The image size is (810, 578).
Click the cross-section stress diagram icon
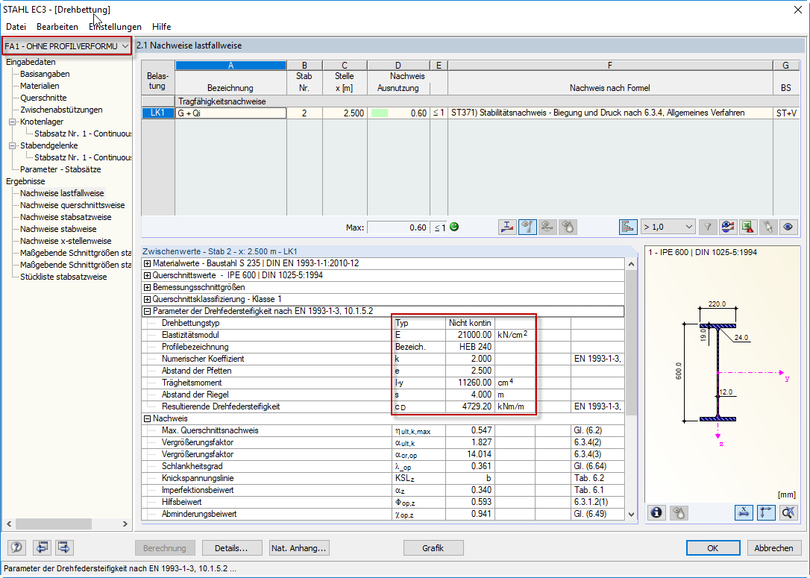click(x=507, y=227)
